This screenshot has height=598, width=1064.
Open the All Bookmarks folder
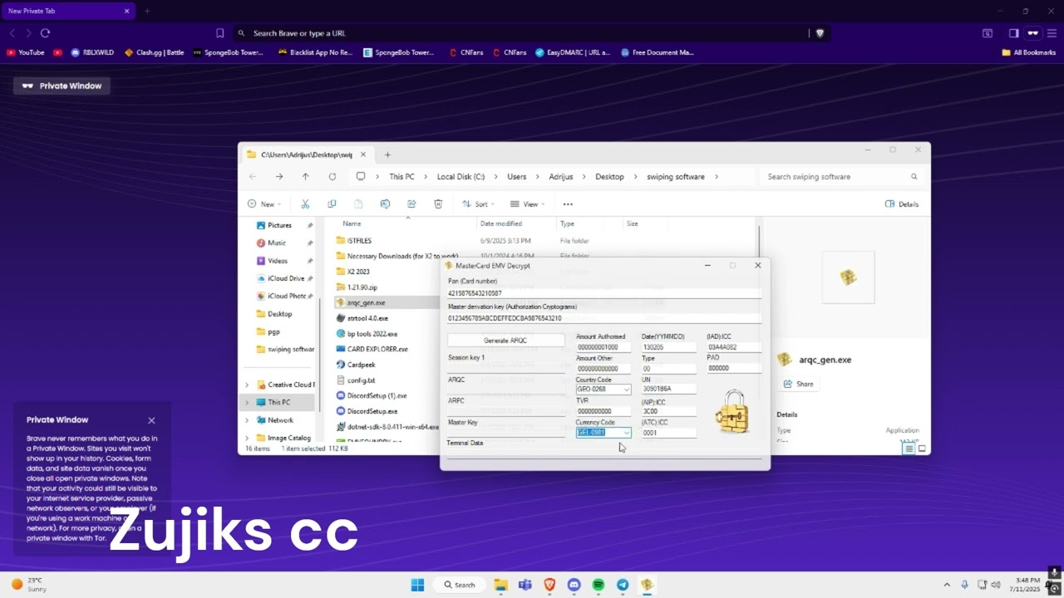1029,52
